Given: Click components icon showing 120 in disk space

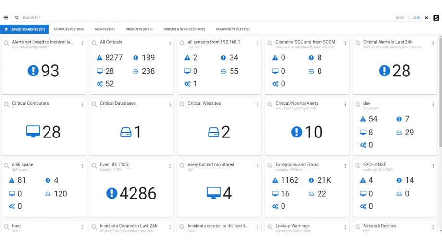Looking at the screenshot, I should 48,194.
